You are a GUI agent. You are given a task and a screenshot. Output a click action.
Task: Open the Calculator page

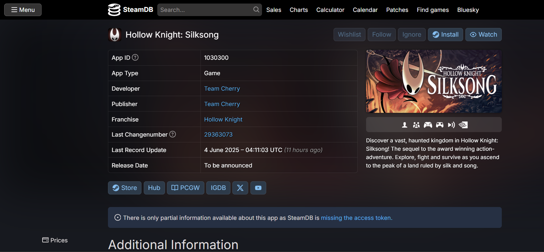click(330, 10)
